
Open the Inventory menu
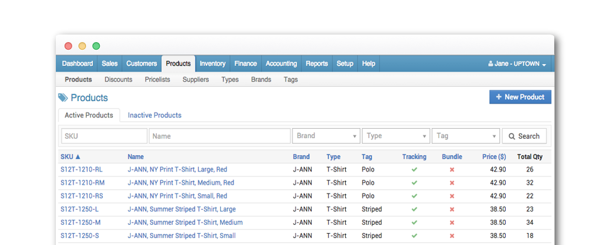[x=213, y=63]
